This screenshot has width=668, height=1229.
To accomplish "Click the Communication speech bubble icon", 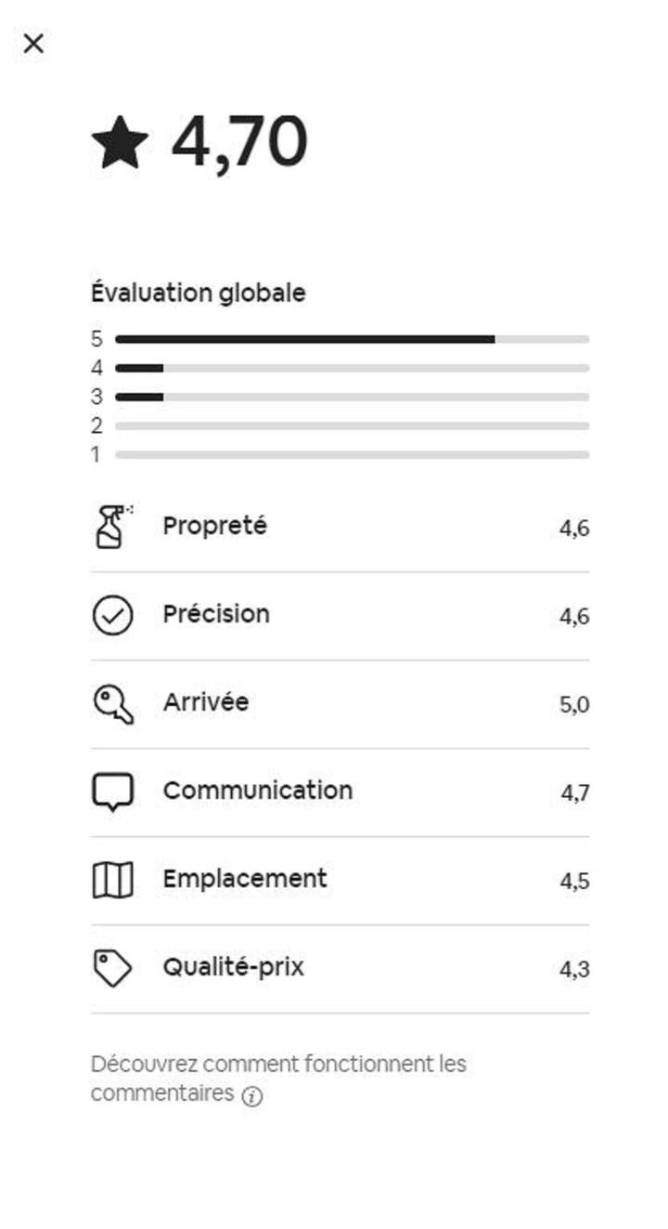I will (112, 791).
